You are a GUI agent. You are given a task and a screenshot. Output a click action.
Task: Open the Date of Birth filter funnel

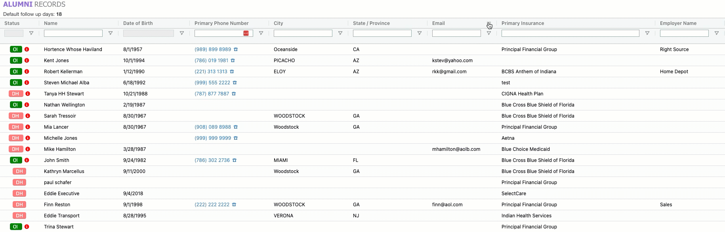tap(182, 33)
